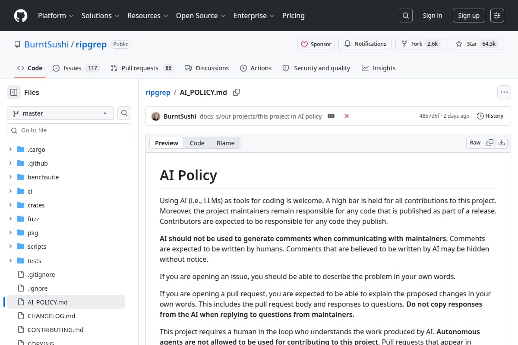Expand the .github folder
The height and width of the screenshot is (345, 518).
pos(10,163)
